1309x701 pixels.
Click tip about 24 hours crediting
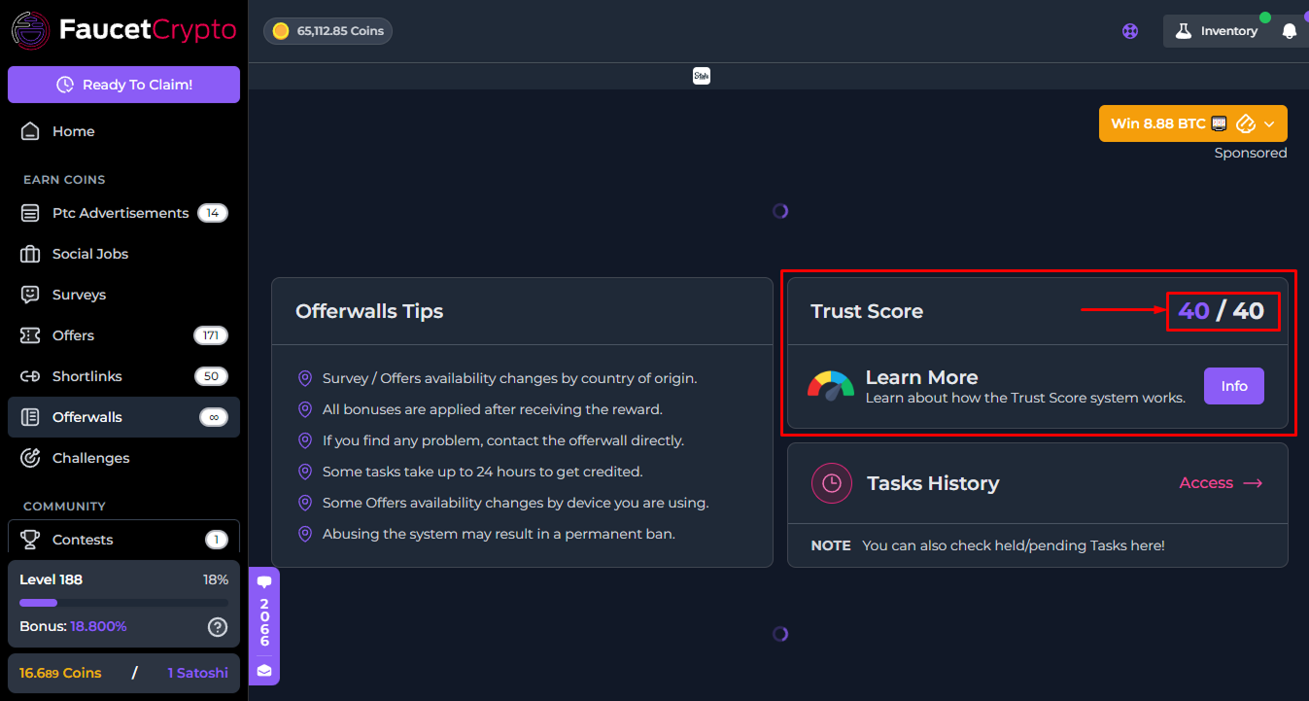tap(482, 472)
